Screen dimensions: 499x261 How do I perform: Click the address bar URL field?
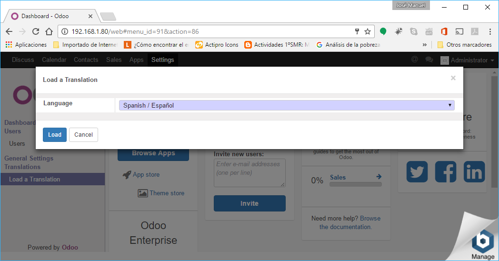point(210,31)
